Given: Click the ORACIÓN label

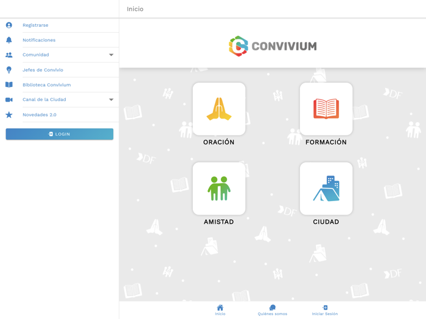Looking at the screenshot, I should click(218, 142).
